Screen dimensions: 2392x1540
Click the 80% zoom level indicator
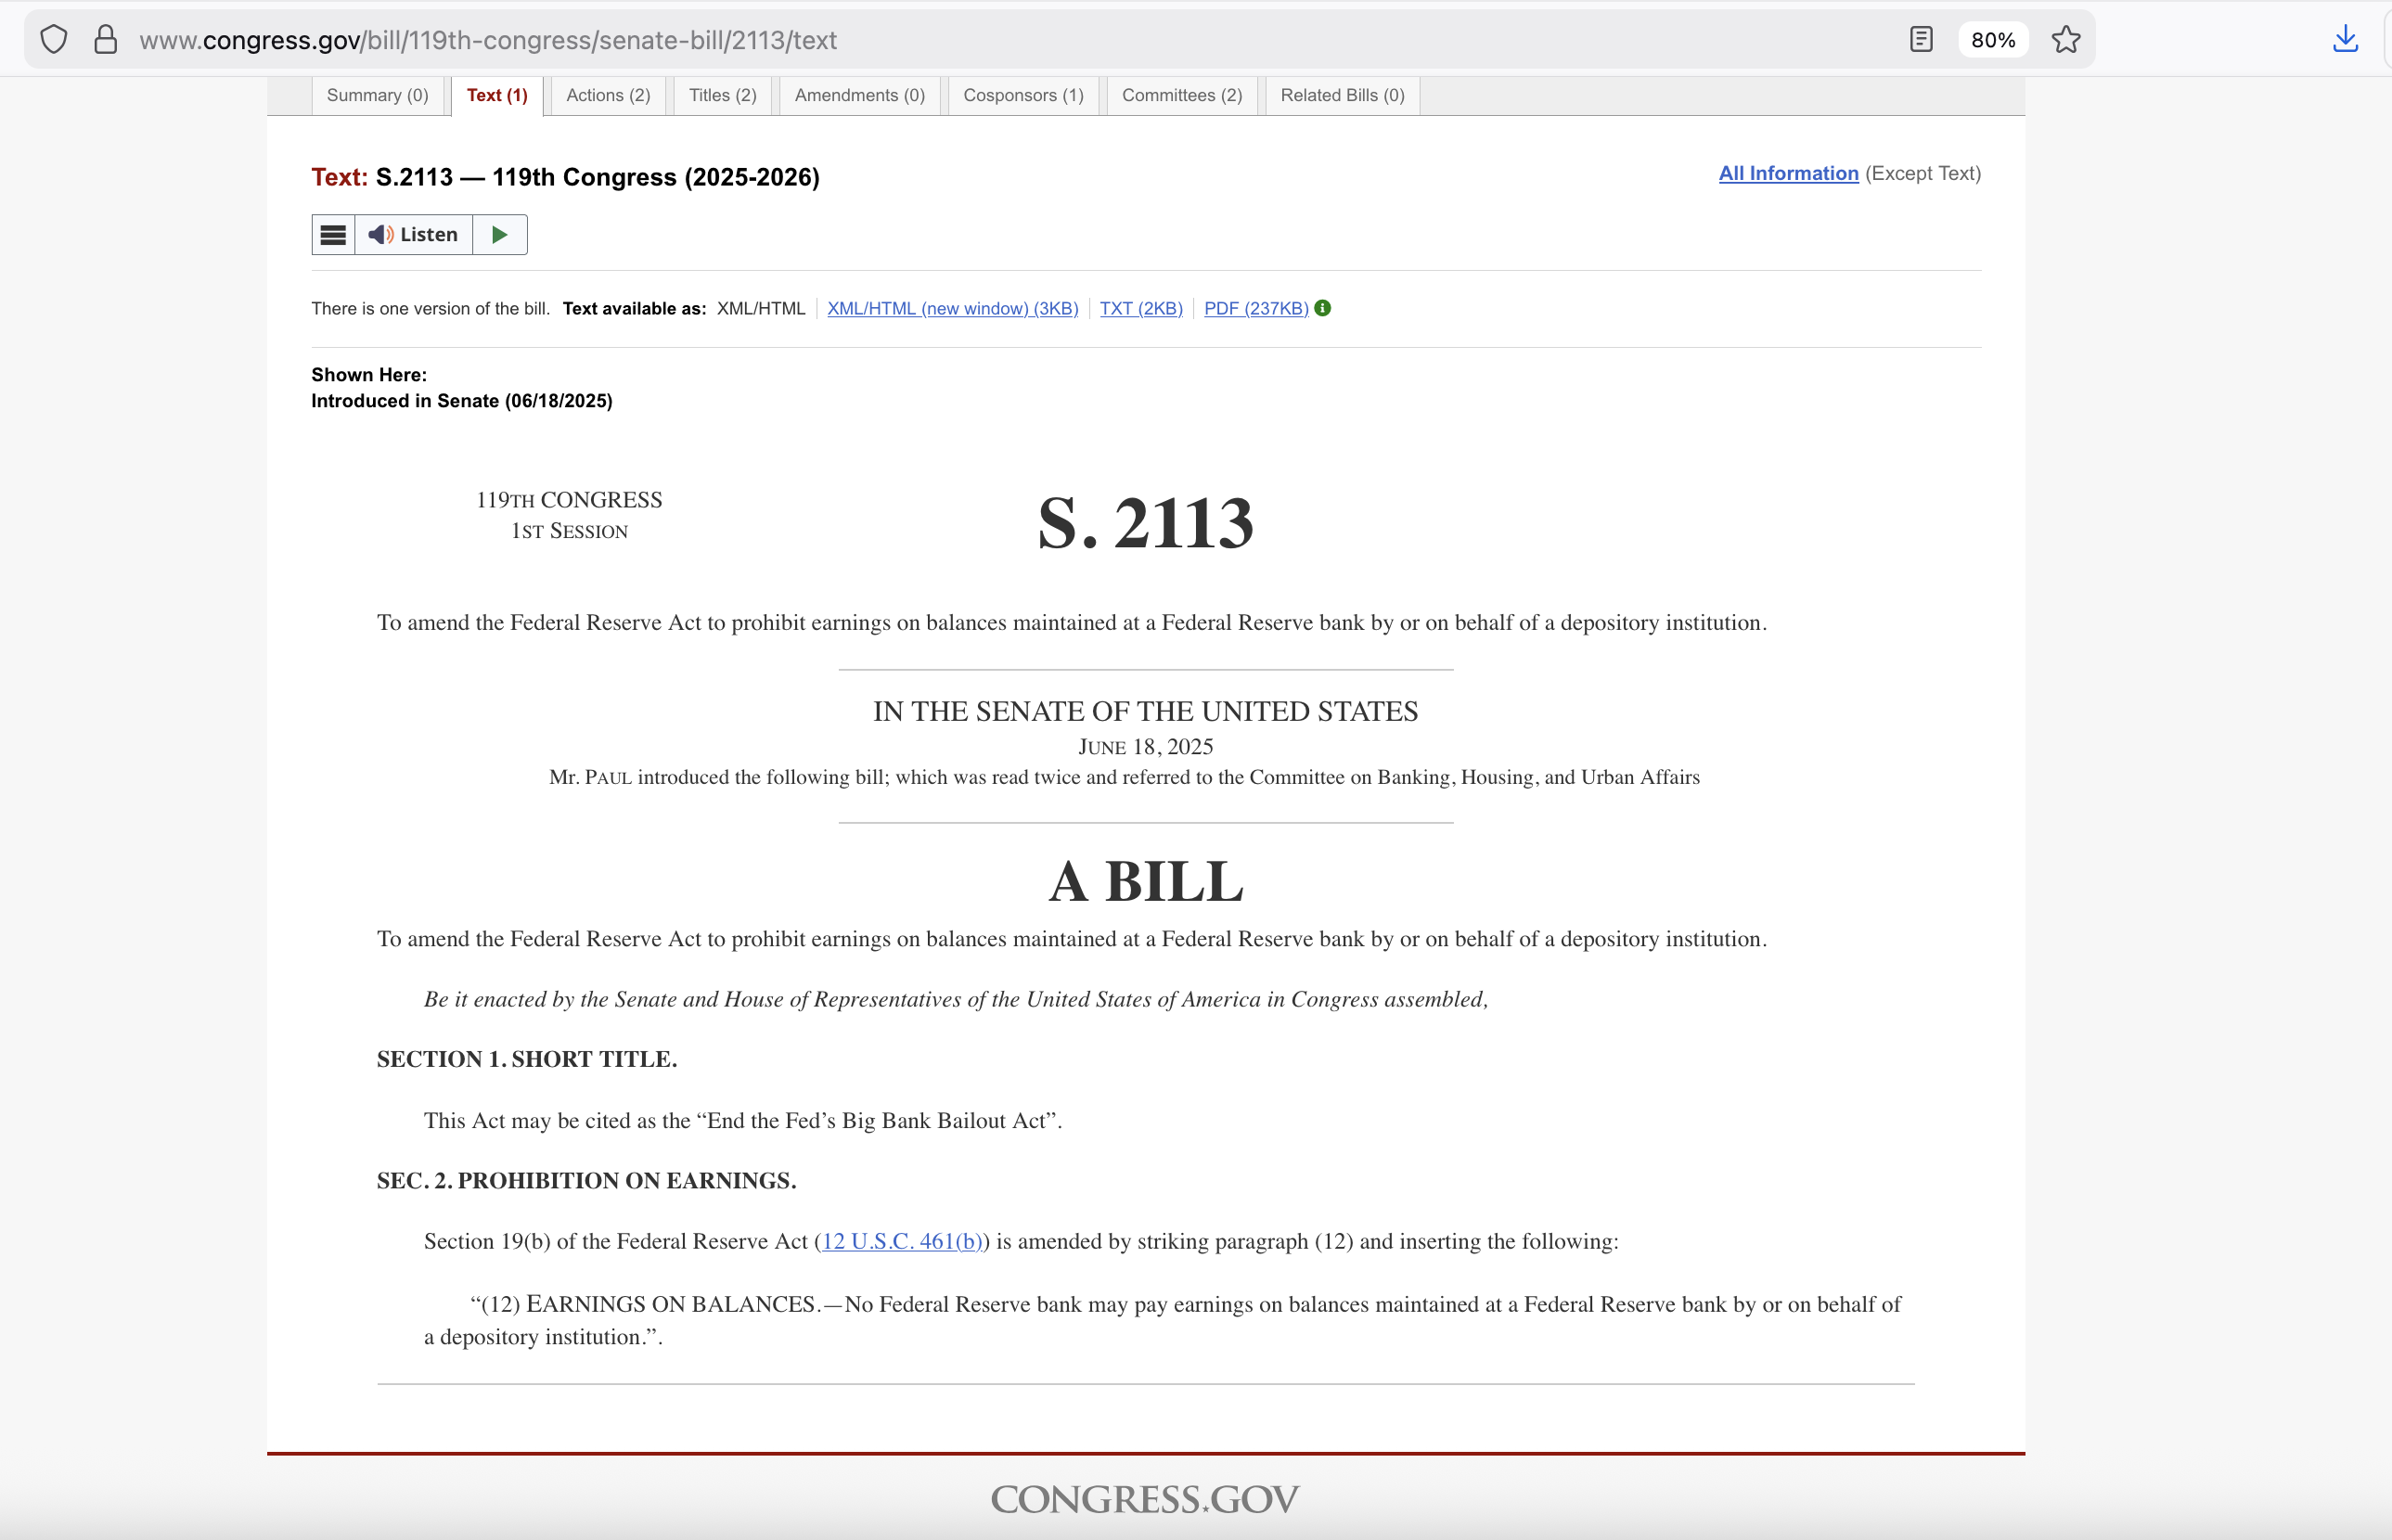(x=1992, y=40)
